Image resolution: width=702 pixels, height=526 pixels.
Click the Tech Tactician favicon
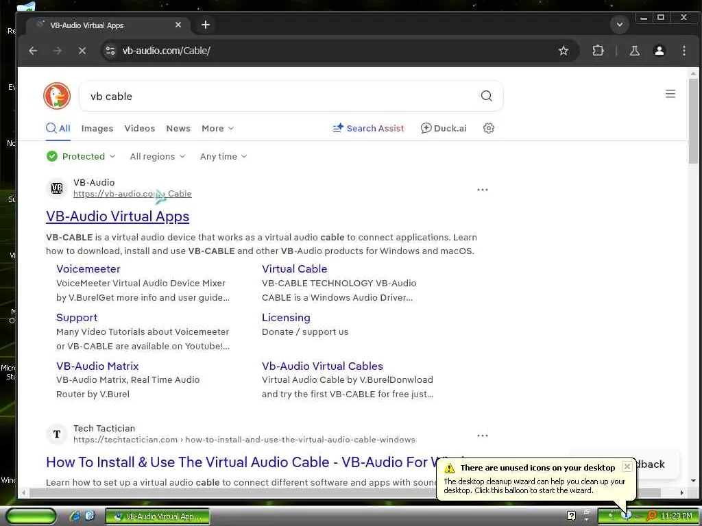pos(57,434)
